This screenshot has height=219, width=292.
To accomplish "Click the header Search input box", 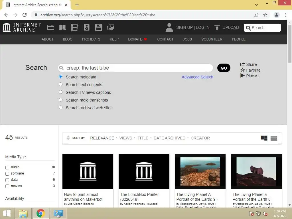I will 262,28.
